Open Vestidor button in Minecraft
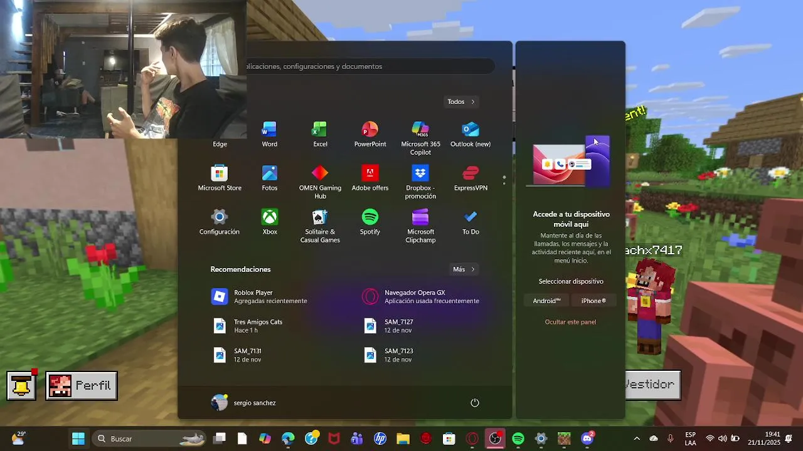The height and width of the screenshot is (451, 803). [x=652, y=385]
